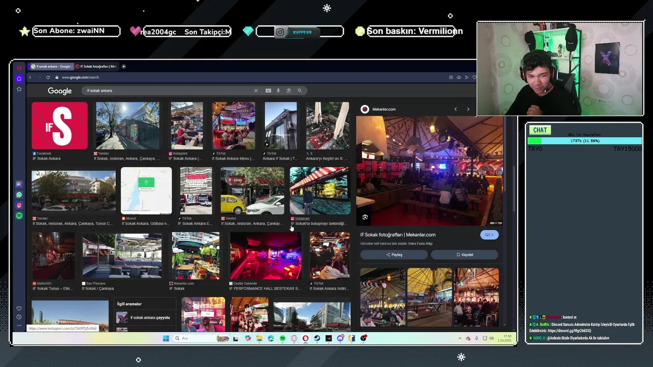
Task: Open File Explorer from the taskbar
Action: click(259, 338)
